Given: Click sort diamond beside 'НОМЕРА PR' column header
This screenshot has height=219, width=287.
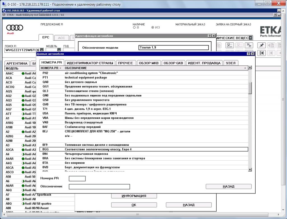Looking at the screenshot, I should click(x=61, y=68).
